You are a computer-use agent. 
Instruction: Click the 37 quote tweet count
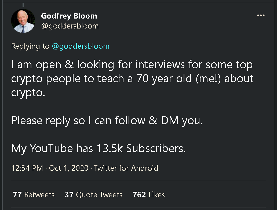point(69,195)
